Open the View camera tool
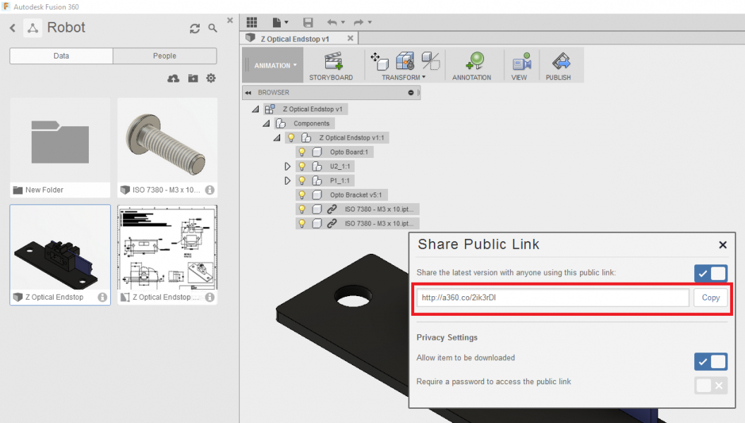The height and width of the screenshot is (423, 745). pyautogui.click(x=521, y=62)
